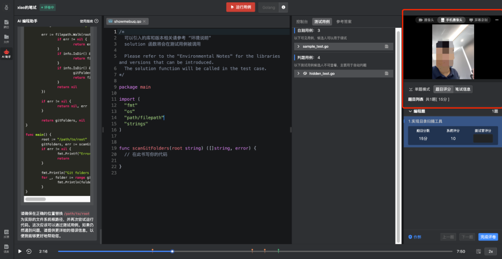Select the AI 助手 robot icon
This screenshot has width=502, height=259.
[x=7, y=53]
